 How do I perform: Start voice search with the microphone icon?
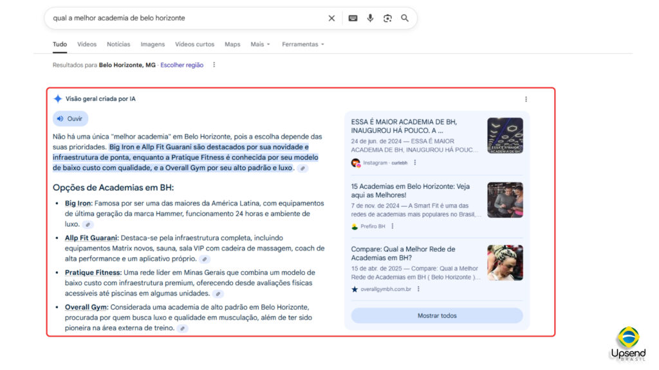coord(370,18)
